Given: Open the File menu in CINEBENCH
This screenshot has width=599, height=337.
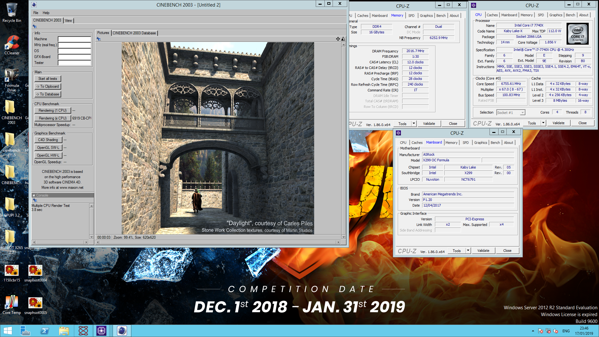Looking at the screenshot, I should pos(36,13).
